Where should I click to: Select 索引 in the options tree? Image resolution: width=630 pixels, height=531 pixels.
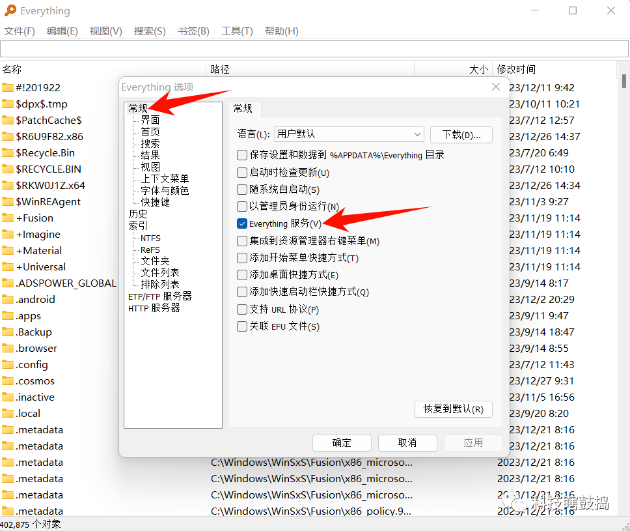(x=138, y=225)
